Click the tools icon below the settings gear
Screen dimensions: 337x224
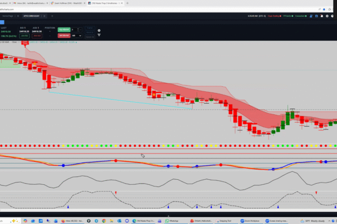pos(99,36)
